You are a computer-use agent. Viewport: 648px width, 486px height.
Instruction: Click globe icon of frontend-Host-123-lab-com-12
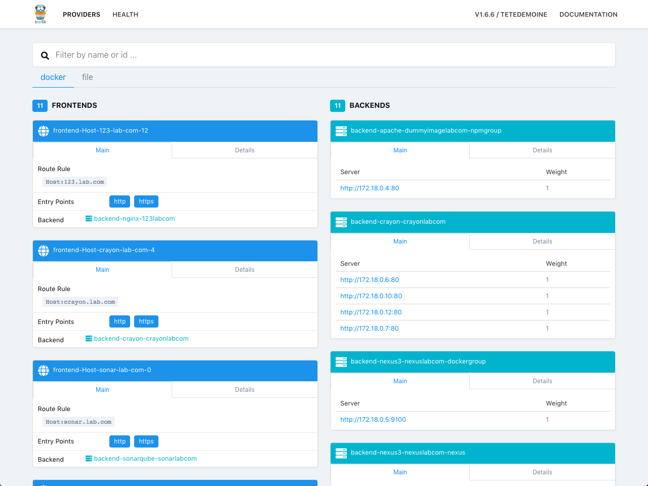44,131
